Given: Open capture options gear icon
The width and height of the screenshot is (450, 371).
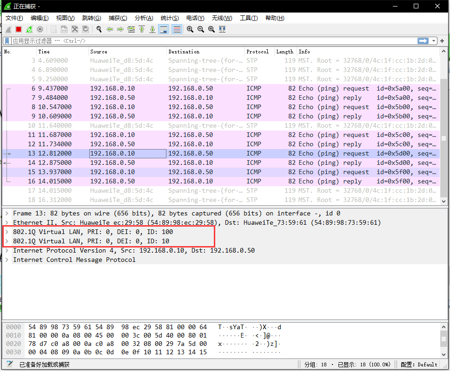Looking at the screenshot, I should (x=40, y=29).
